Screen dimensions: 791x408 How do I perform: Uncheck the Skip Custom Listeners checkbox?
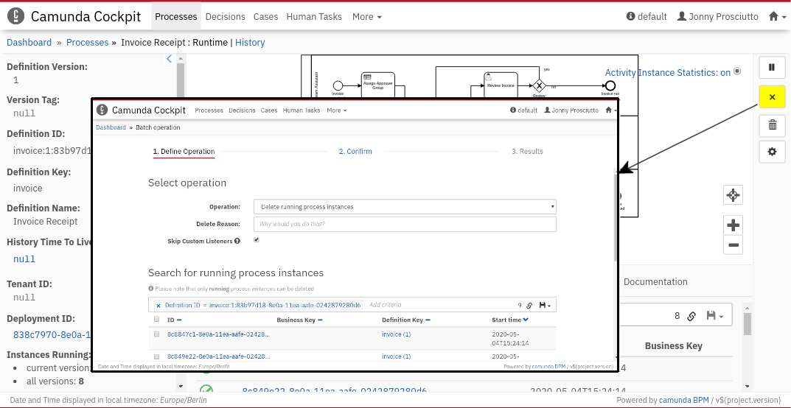pyautogui.click(x=257, y=240)
